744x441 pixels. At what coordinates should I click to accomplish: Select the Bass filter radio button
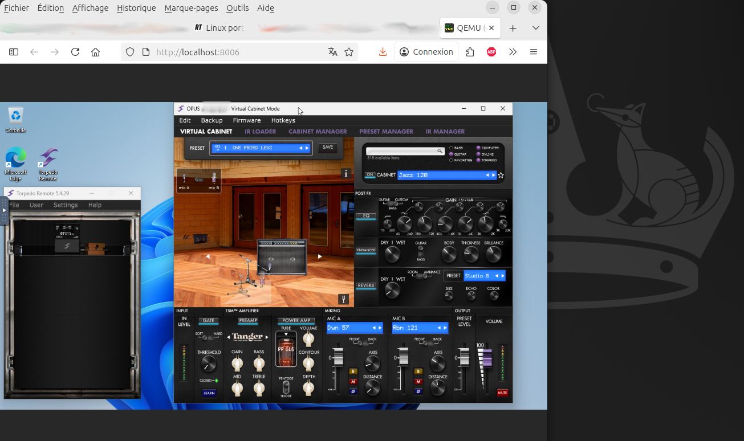click(452, 148)
